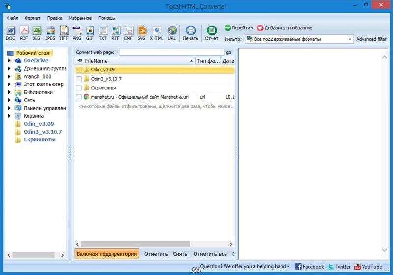Check the manshet.ru url file checkbox

(x=79, y=97)
